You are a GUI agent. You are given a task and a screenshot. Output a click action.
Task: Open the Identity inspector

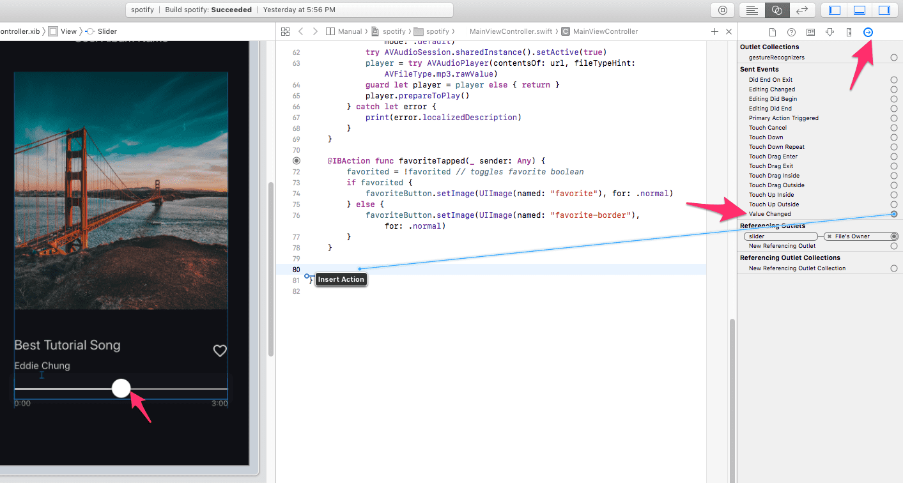pyautogui.click(x=810, y=32)
